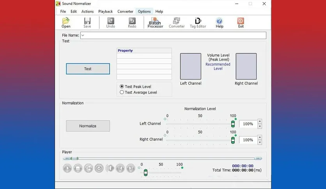Select Test Average Level radio button
This screenshot has width=326, height=189.
click(x=122, y=92)
